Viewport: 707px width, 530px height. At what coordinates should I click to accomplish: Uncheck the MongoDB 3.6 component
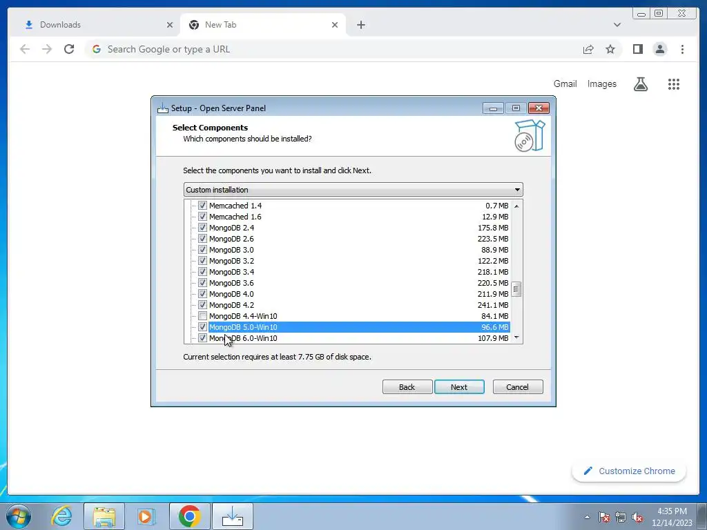click(202, 283)
